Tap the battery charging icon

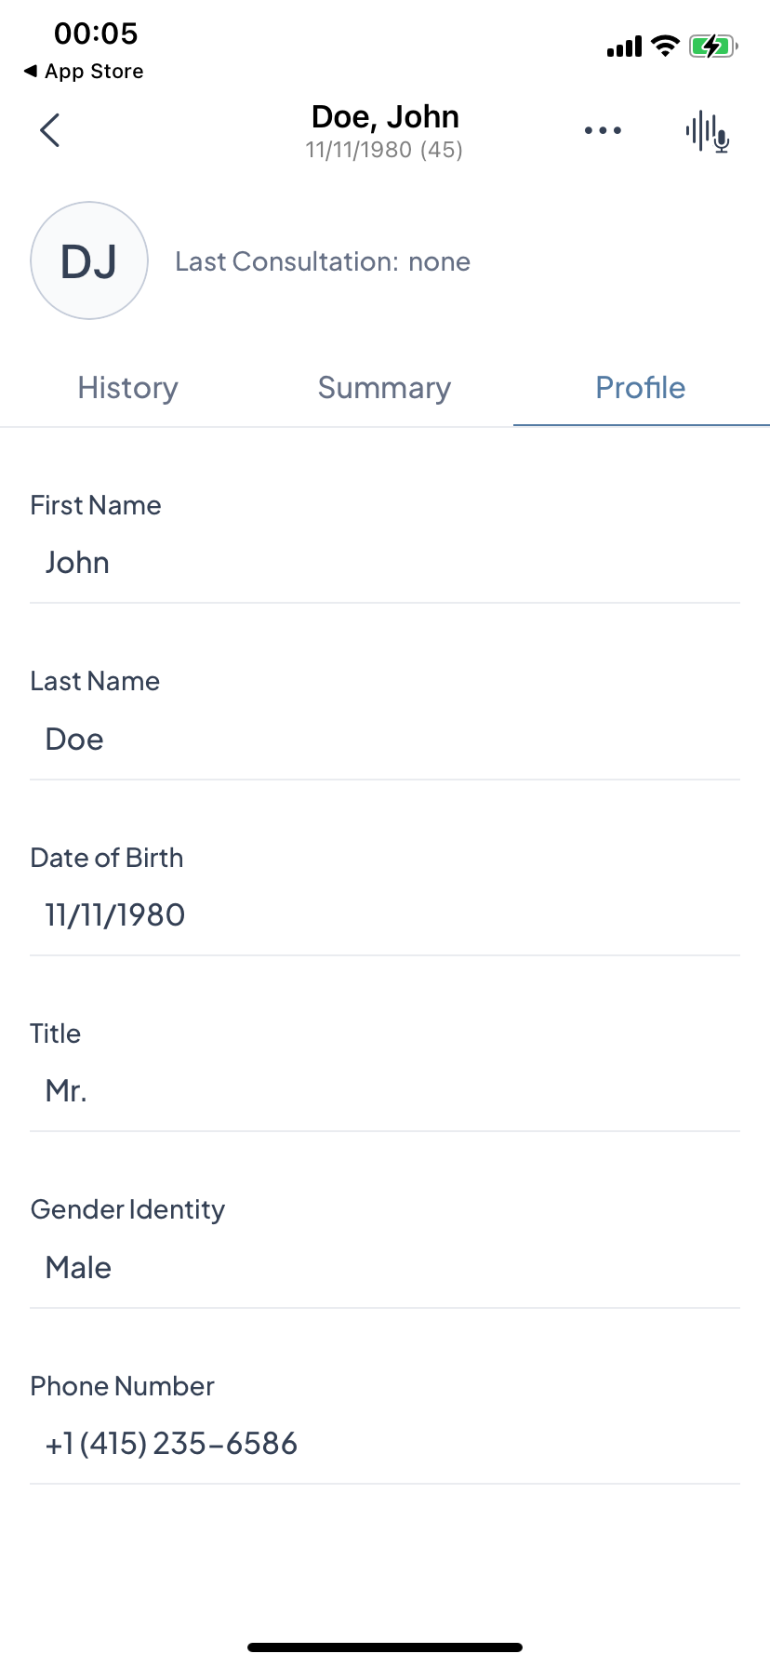coord(712,46)
